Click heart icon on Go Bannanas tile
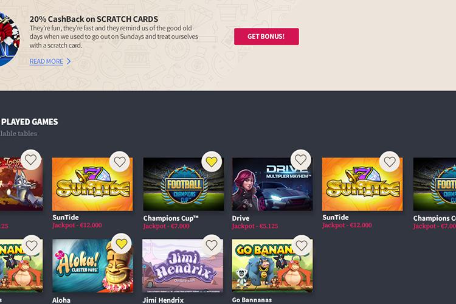The image size is (456, 304). [x=302, y=245]
